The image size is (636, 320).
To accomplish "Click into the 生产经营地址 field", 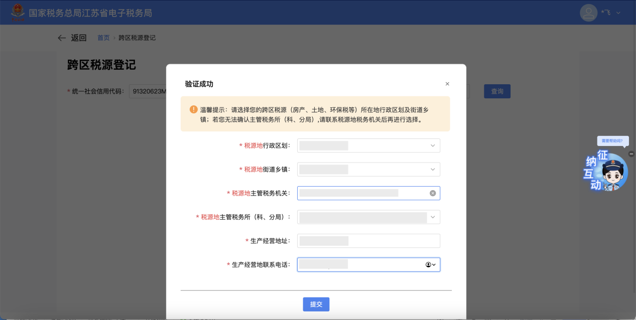I will coord(368,241).
